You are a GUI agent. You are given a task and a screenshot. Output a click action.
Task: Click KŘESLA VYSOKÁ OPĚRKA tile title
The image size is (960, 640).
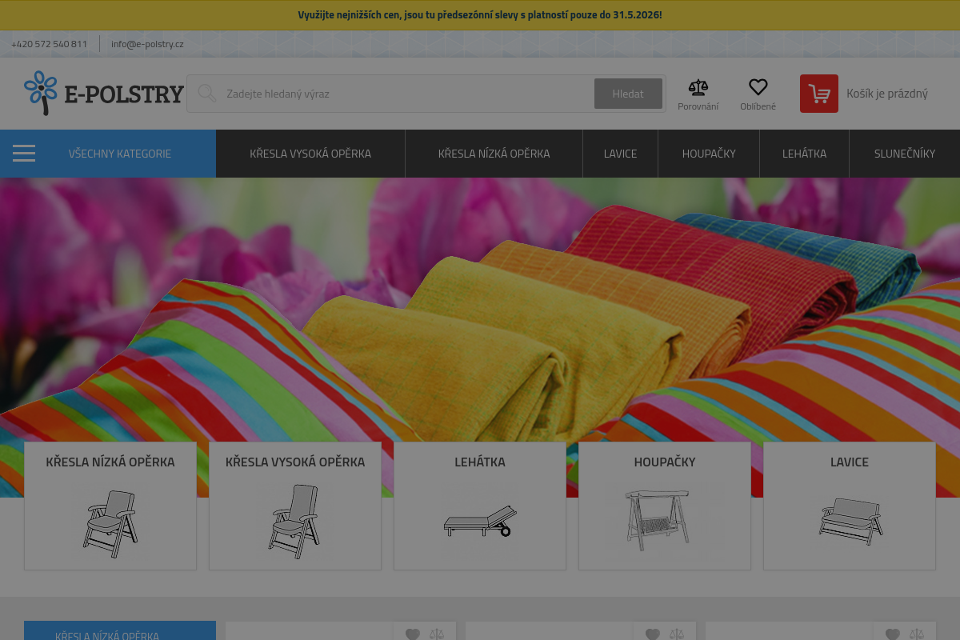[x=295, y=462]
